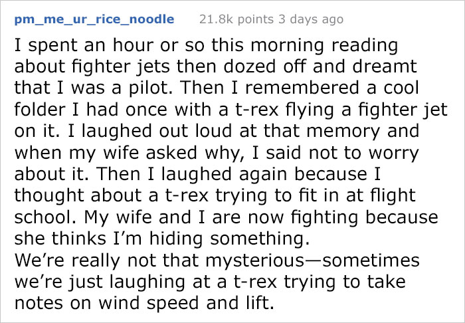This screenshot has width=465, height=323.
Task: Click the word 'folder' starting fourth line
Action: (39, 109)
